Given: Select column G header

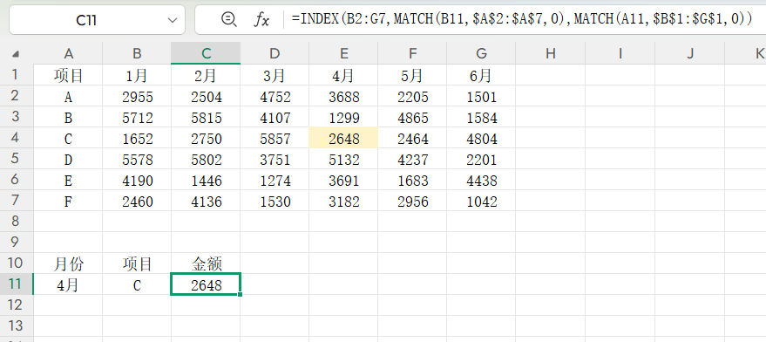Looking at the screenshot, I should [x=482, y=53].
